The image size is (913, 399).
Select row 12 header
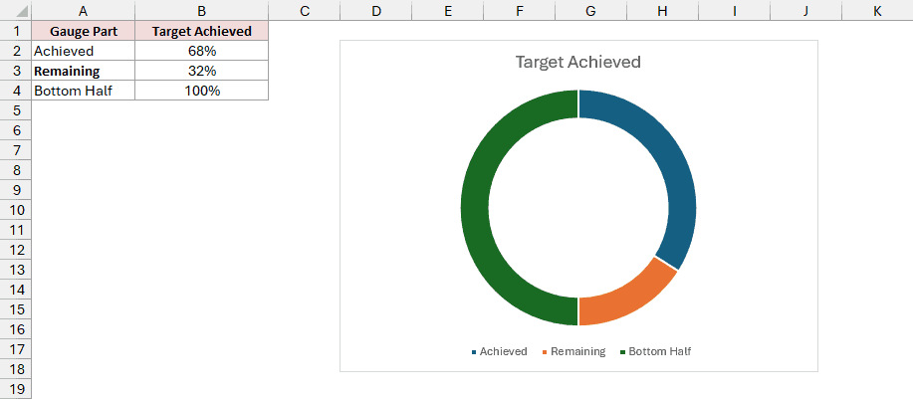click(x=16, y=250)
